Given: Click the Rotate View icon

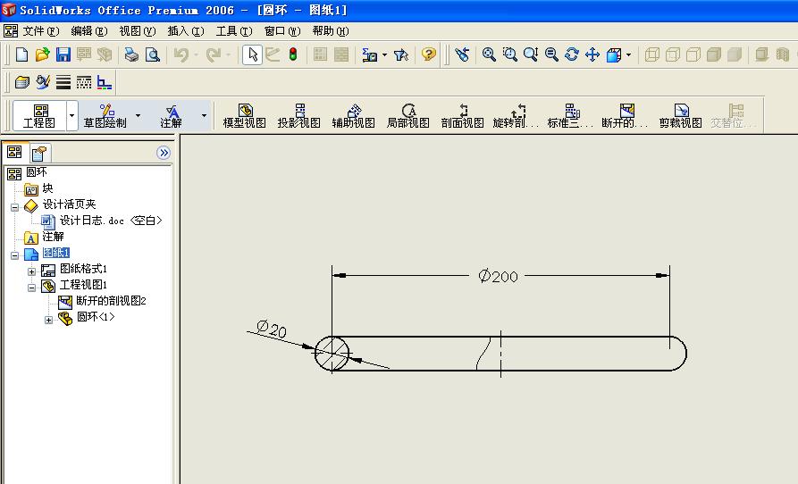Looking at the screenshot, I should pos(572,54).
